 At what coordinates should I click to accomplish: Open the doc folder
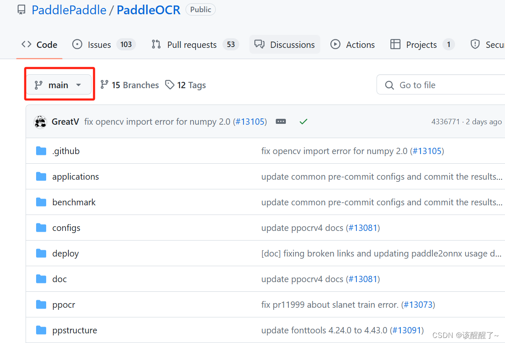click(x=60, y=279)
